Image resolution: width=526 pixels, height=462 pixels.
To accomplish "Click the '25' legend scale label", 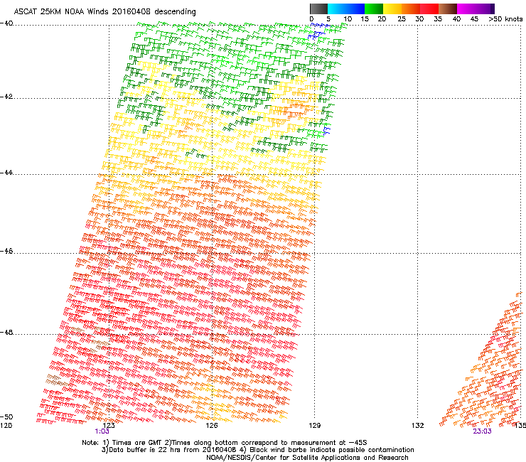I will point(401,19).
